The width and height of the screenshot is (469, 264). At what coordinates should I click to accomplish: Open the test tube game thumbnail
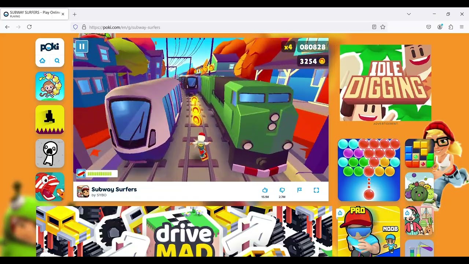click(419, 248)
